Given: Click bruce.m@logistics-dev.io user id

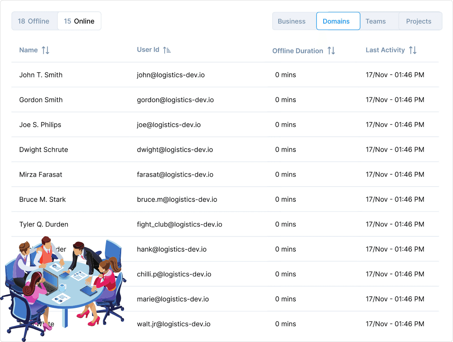Looking at the screenshot, I should [x=177, y=199].
